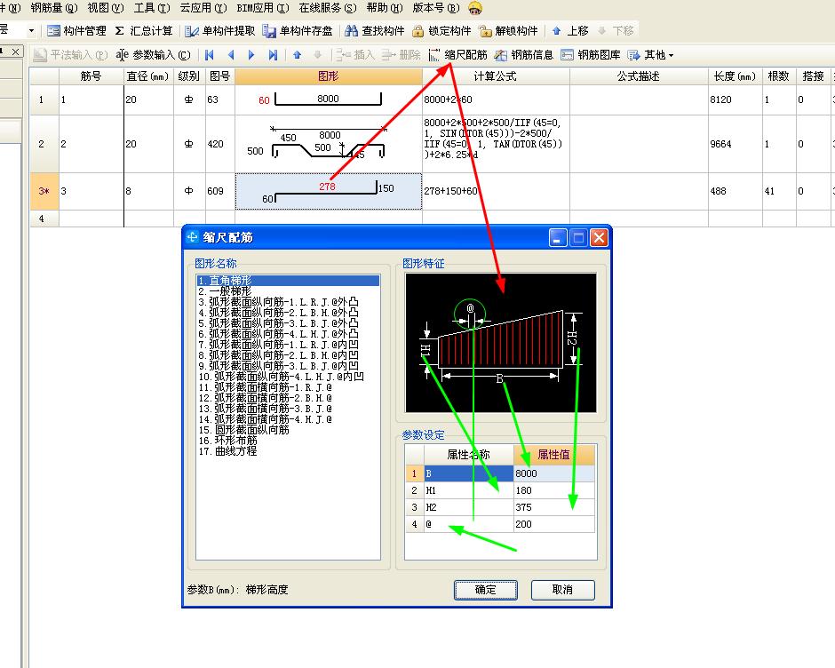Click 计算公式 column header

[x=496, y=76]
